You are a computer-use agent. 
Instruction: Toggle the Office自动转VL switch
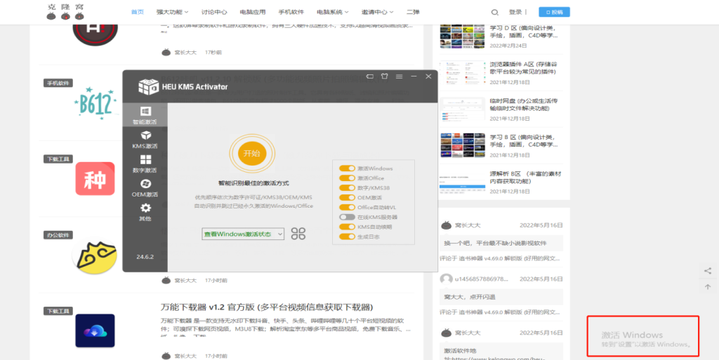click(347, 208)
